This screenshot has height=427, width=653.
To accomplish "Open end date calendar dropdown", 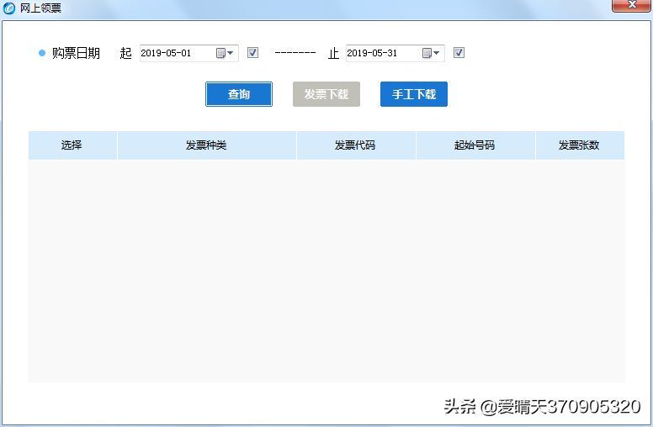I will (x=431, y=53).
